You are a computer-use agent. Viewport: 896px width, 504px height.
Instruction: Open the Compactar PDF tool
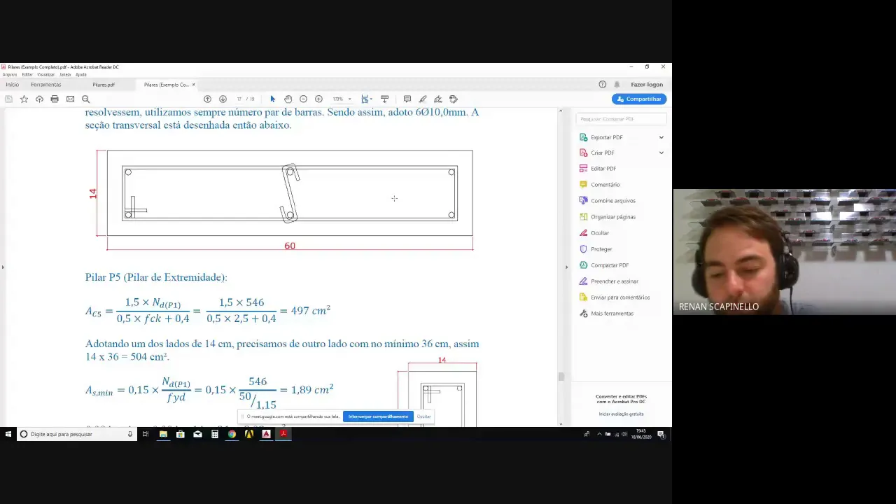tap(609, 265)
